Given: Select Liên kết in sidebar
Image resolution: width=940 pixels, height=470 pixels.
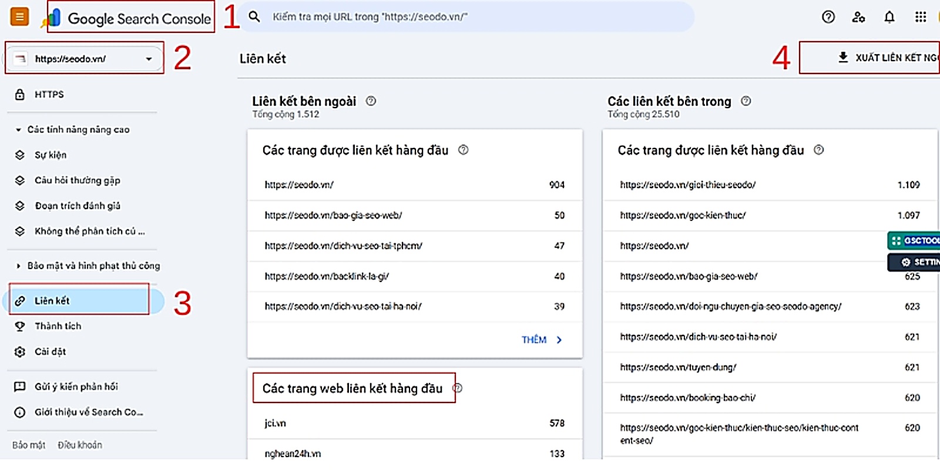Looking at the screenshot, I should (83, 301).
